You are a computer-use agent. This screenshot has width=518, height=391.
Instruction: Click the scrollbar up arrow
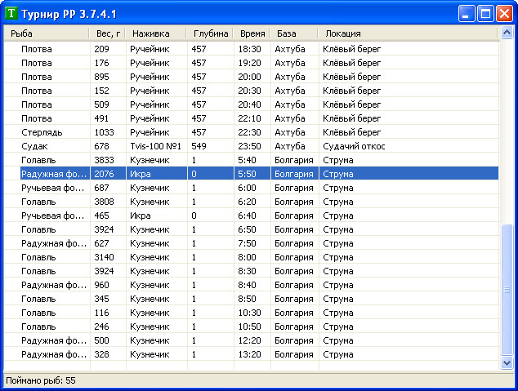click(507, 33)
